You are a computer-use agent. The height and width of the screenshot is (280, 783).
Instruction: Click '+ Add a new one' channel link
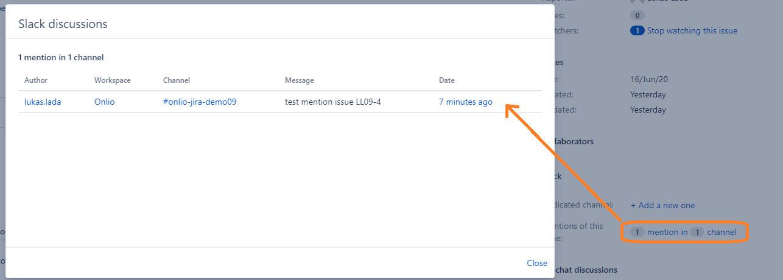662,206
